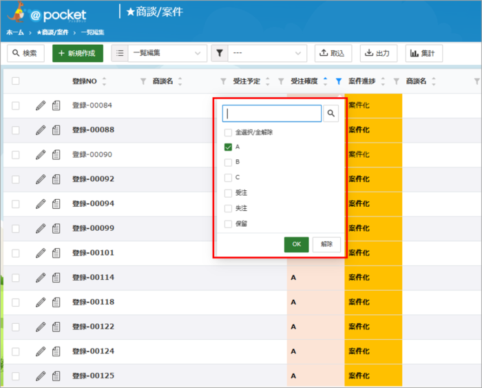Open detail document icon for 登録-00088
The width and height of the screenshot is (482, 388).
[56, 130]
